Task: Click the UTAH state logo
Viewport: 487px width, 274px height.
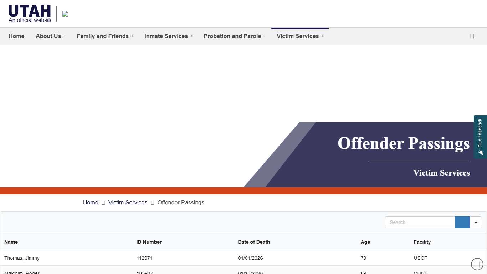Action: [29, 11]
